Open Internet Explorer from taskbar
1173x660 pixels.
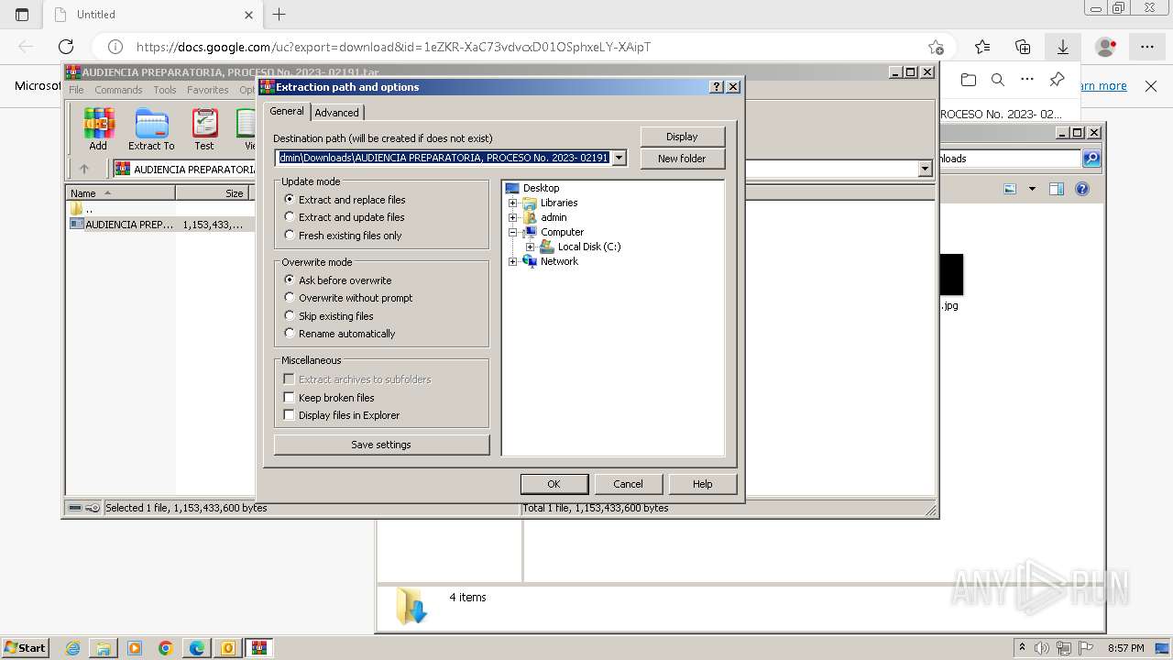(x=73, y=648)
